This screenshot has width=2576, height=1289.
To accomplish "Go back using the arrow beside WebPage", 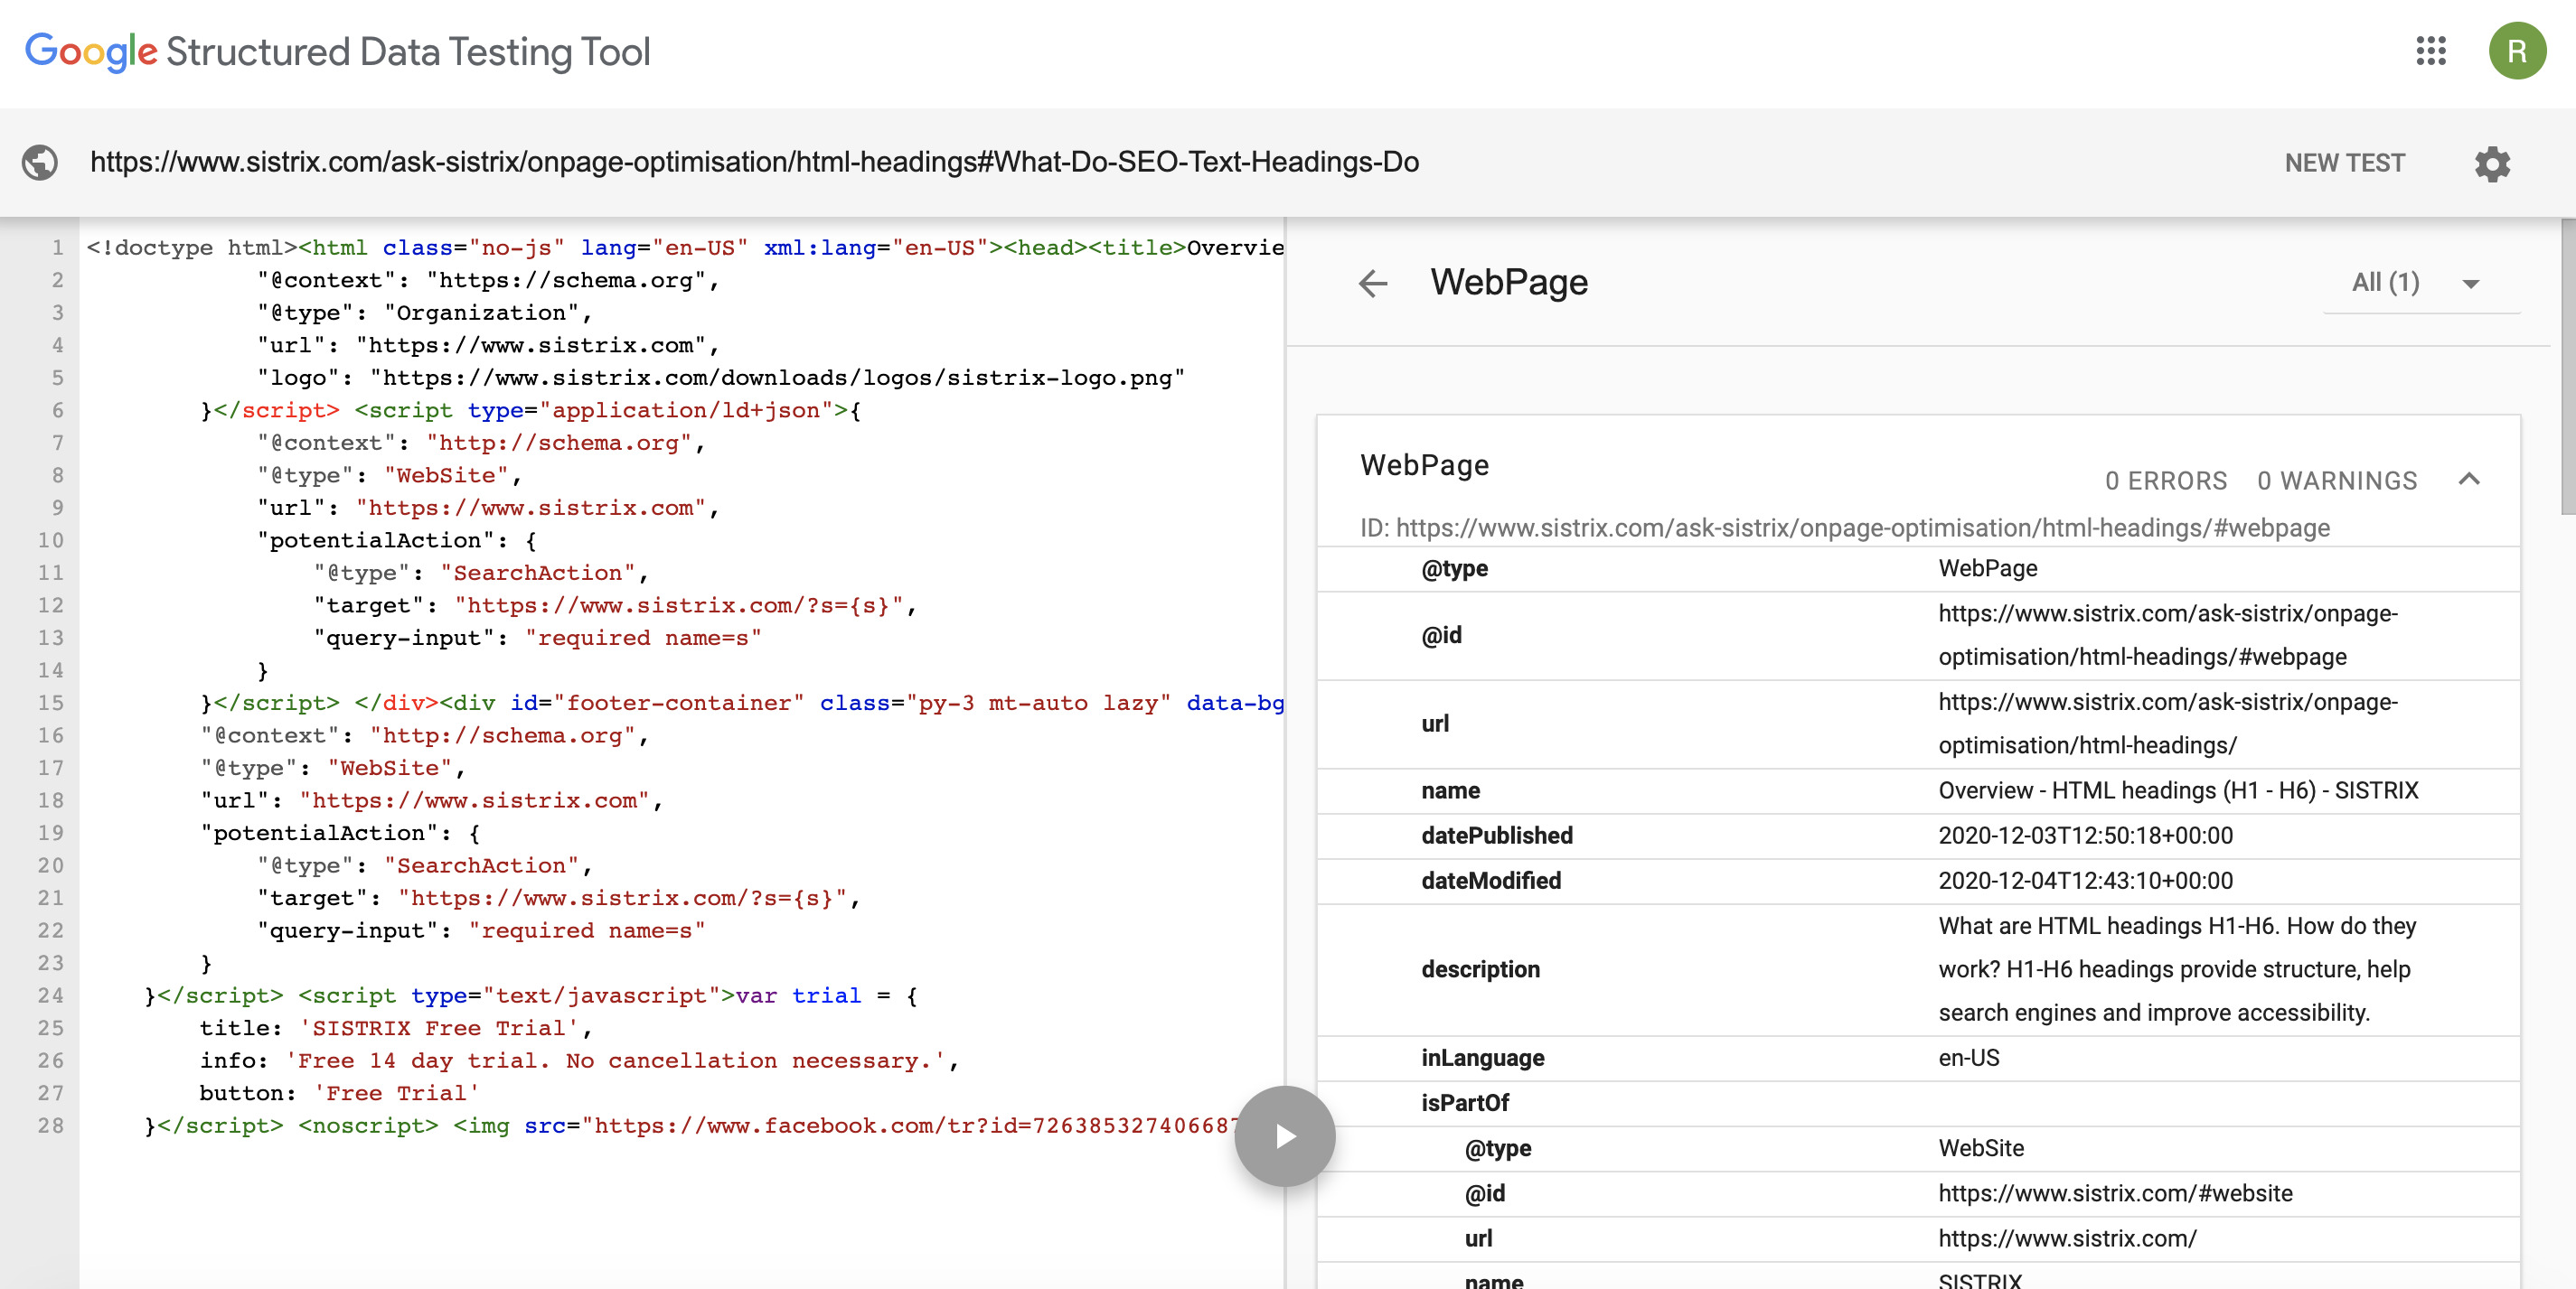I will (1373, 284).
